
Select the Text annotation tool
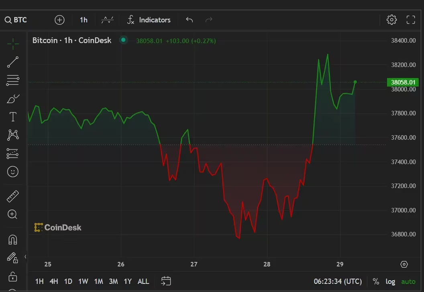13,117
